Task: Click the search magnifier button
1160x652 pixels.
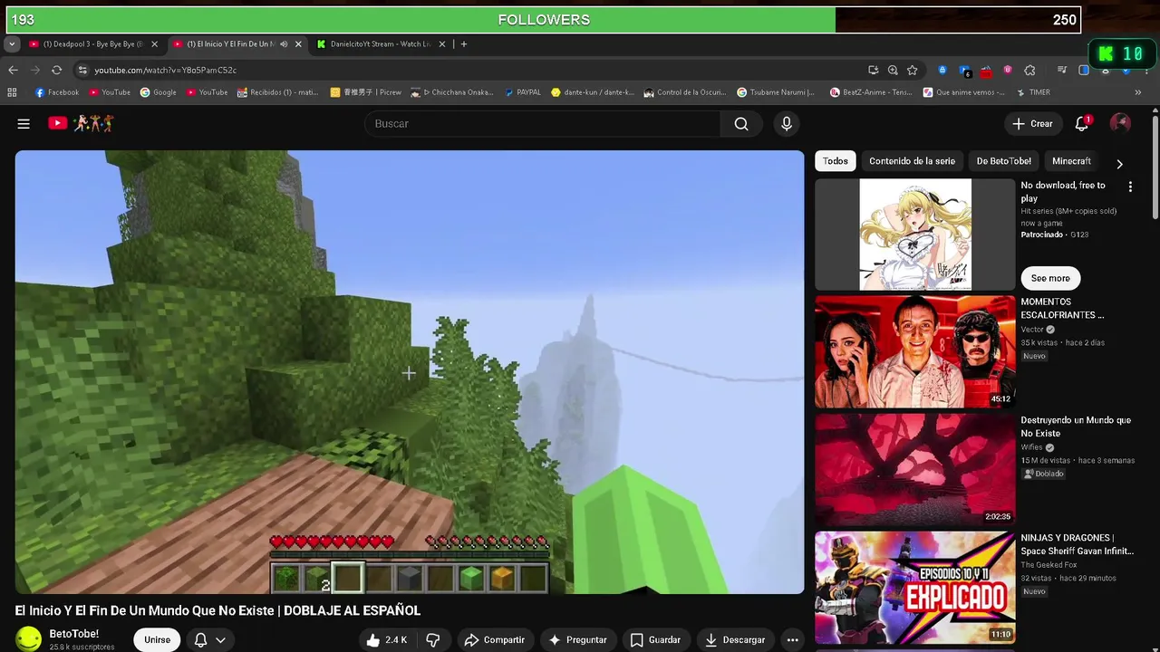Action: (741, 124)
